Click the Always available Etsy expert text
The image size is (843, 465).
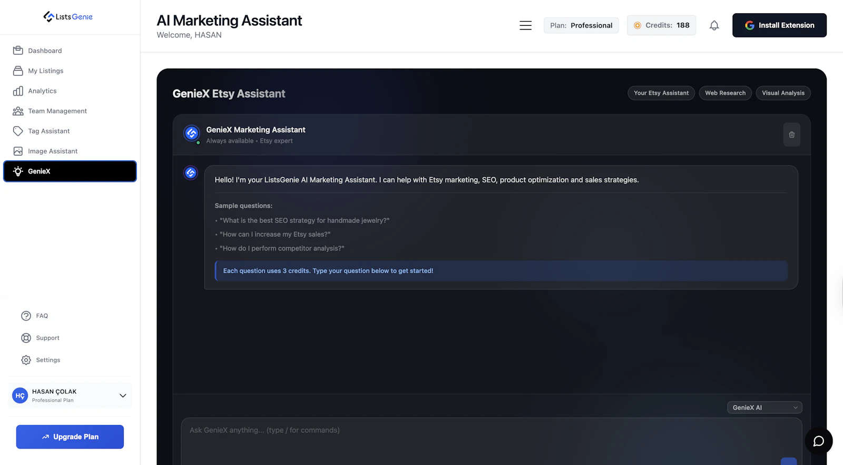[x=249, y=141]
